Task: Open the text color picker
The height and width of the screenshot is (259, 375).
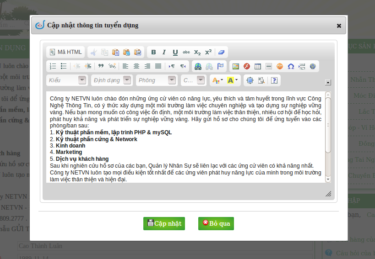Action: 217,80
